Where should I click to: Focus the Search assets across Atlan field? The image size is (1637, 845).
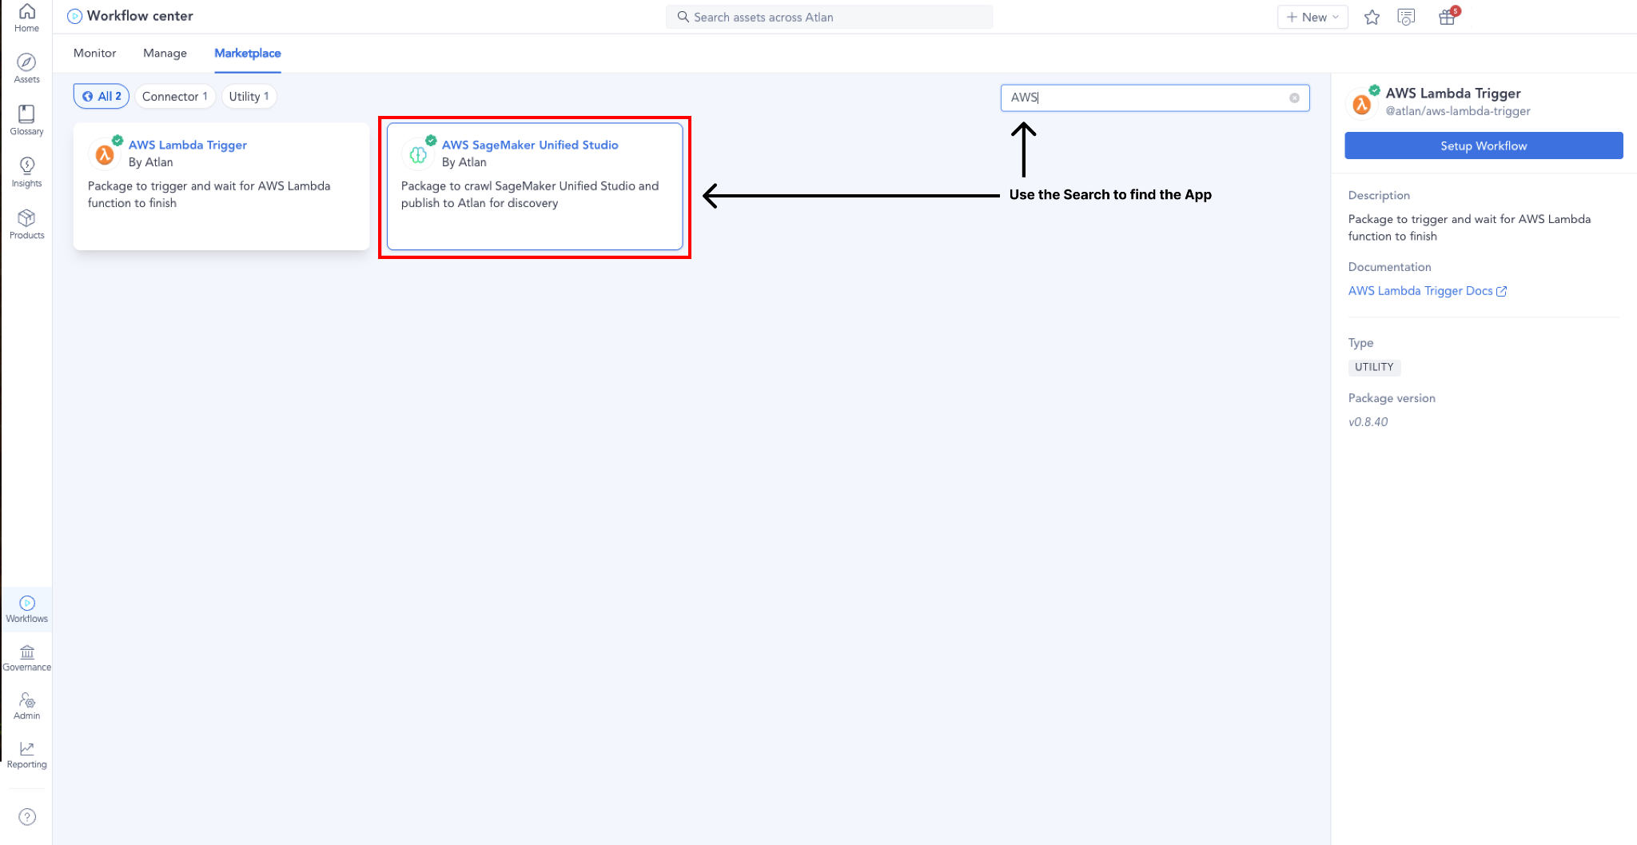(830, 17)
